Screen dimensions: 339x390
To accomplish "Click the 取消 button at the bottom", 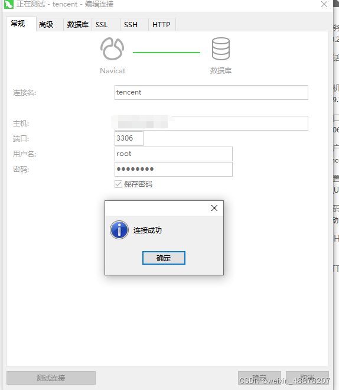I will tap(308, 378).
